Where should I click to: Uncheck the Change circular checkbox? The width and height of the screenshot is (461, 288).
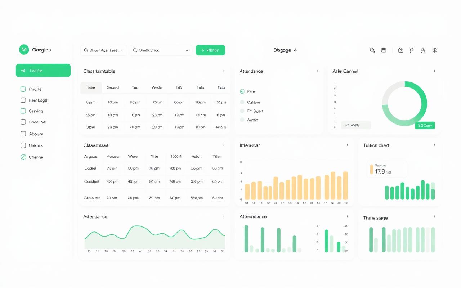pyautogui.click(x=23, y=157)
